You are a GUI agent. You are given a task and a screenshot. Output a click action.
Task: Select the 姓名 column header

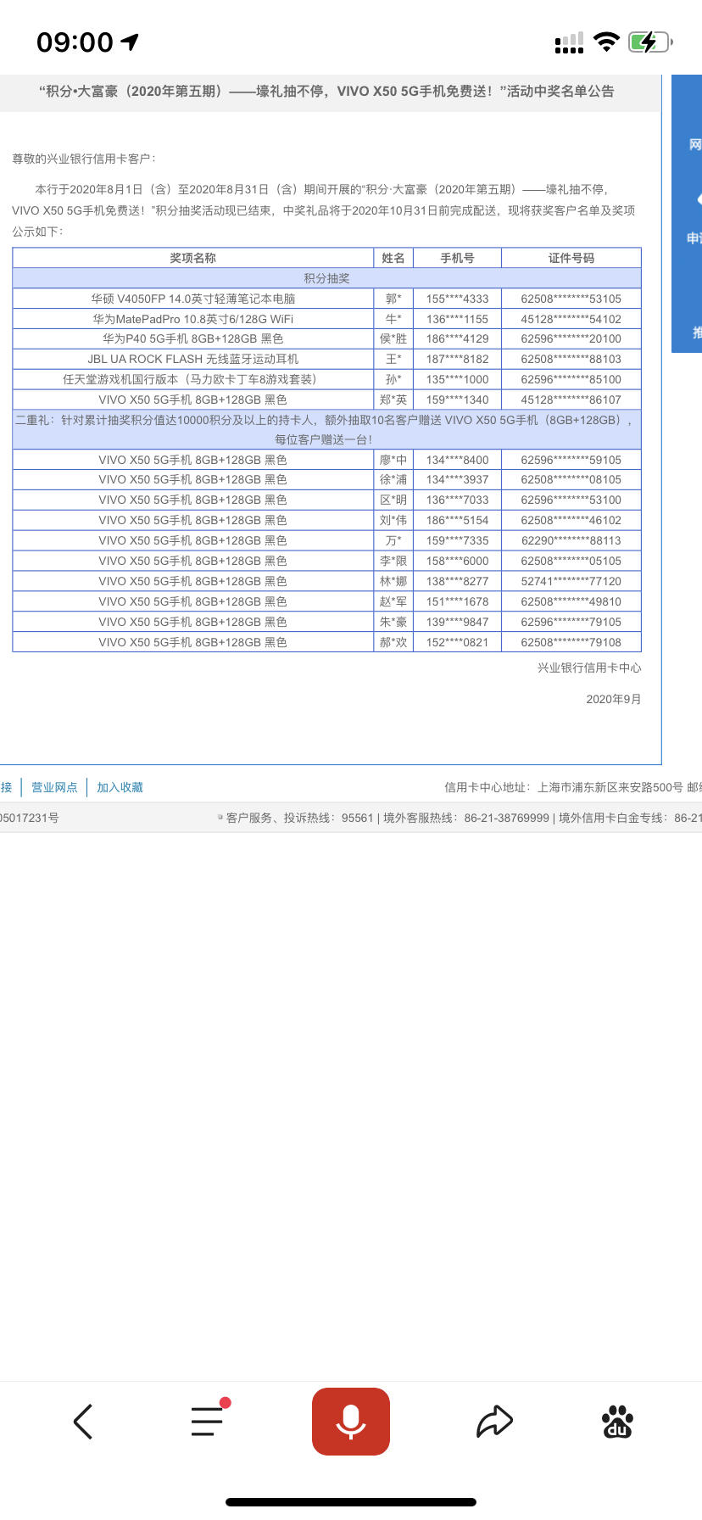click(393, 258)
